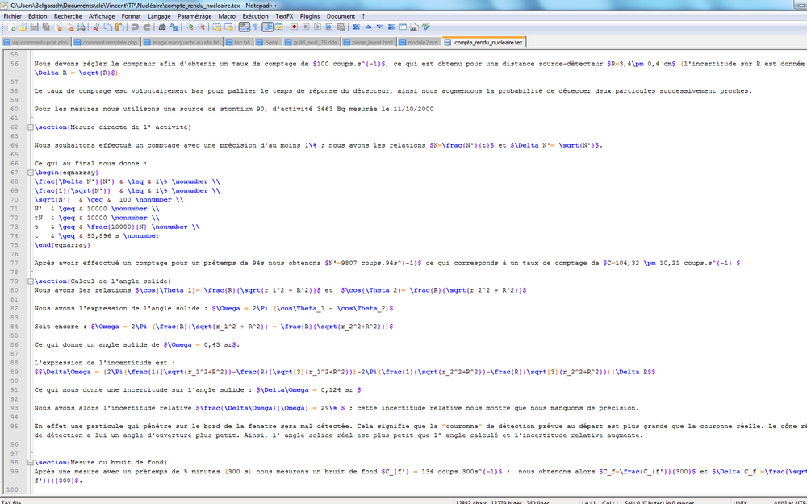Collapse the fold at line 62 section
807x504 pixels.
click(29, 127)
